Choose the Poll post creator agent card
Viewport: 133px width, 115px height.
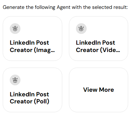[x=32, y=90]
